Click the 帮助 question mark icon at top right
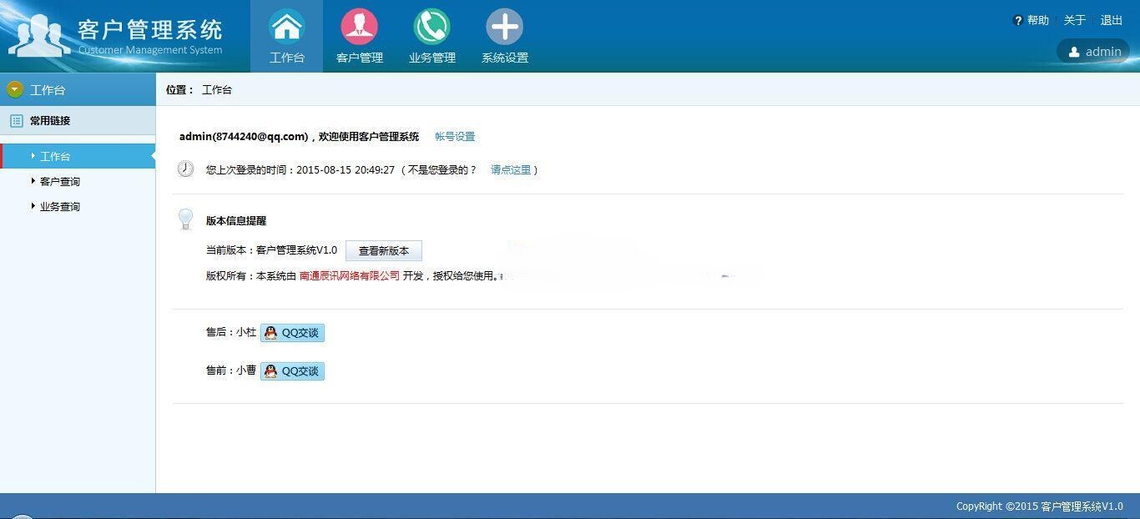The width and height of the screenshot is (1140, 519). coord(1018,20)
